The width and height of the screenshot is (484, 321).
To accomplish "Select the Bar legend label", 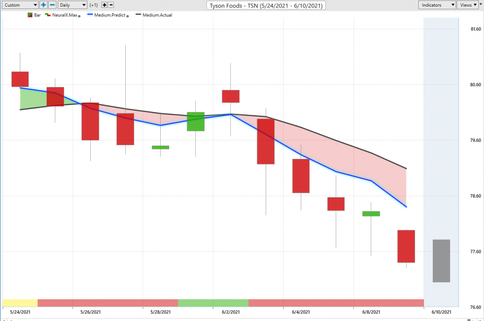I will (x=37, y=15).
